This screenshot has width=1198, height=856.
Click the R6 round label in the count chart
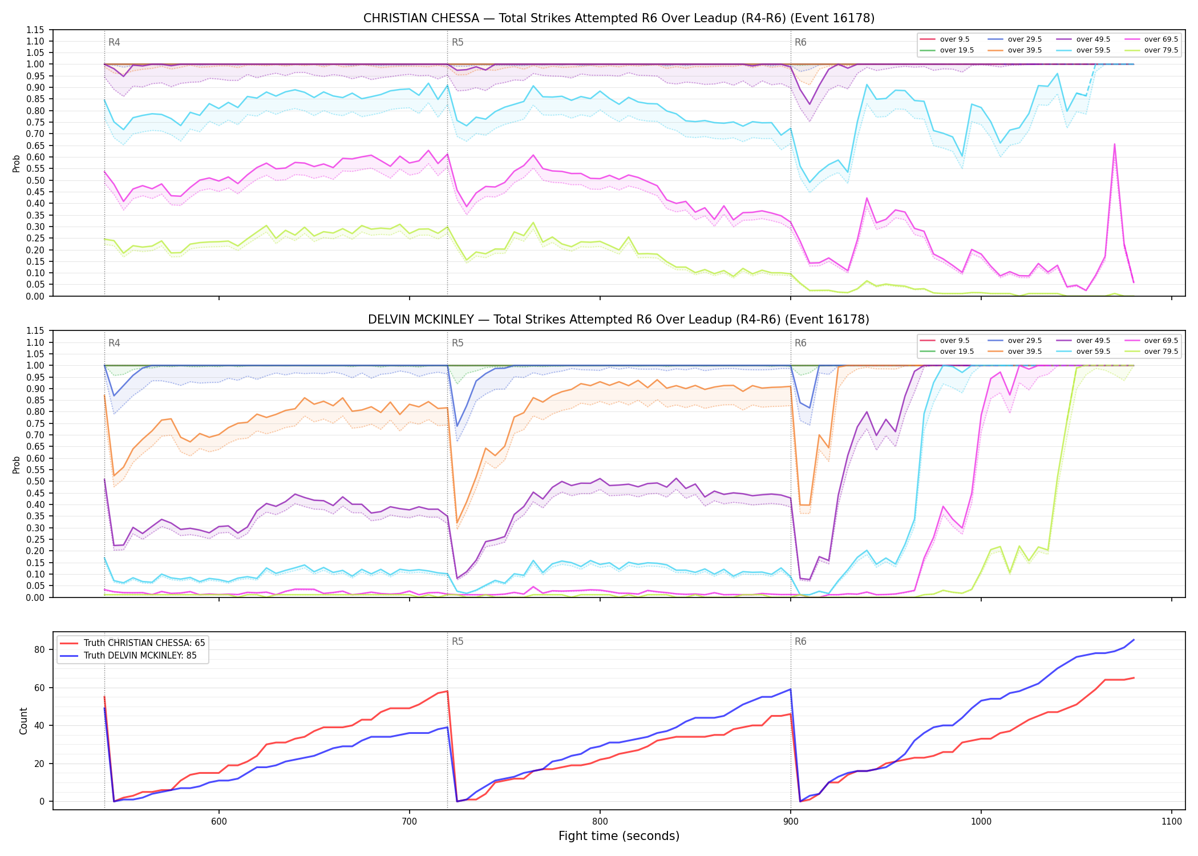800,642
